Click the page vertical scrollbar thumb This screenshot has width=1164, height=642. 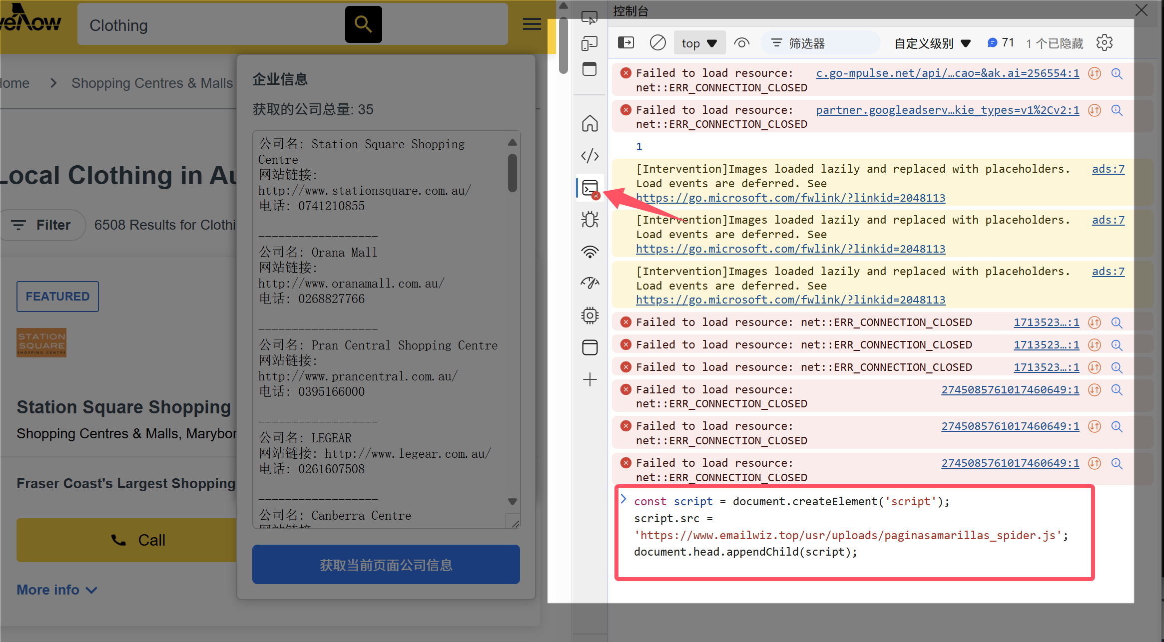click(563, 45)
